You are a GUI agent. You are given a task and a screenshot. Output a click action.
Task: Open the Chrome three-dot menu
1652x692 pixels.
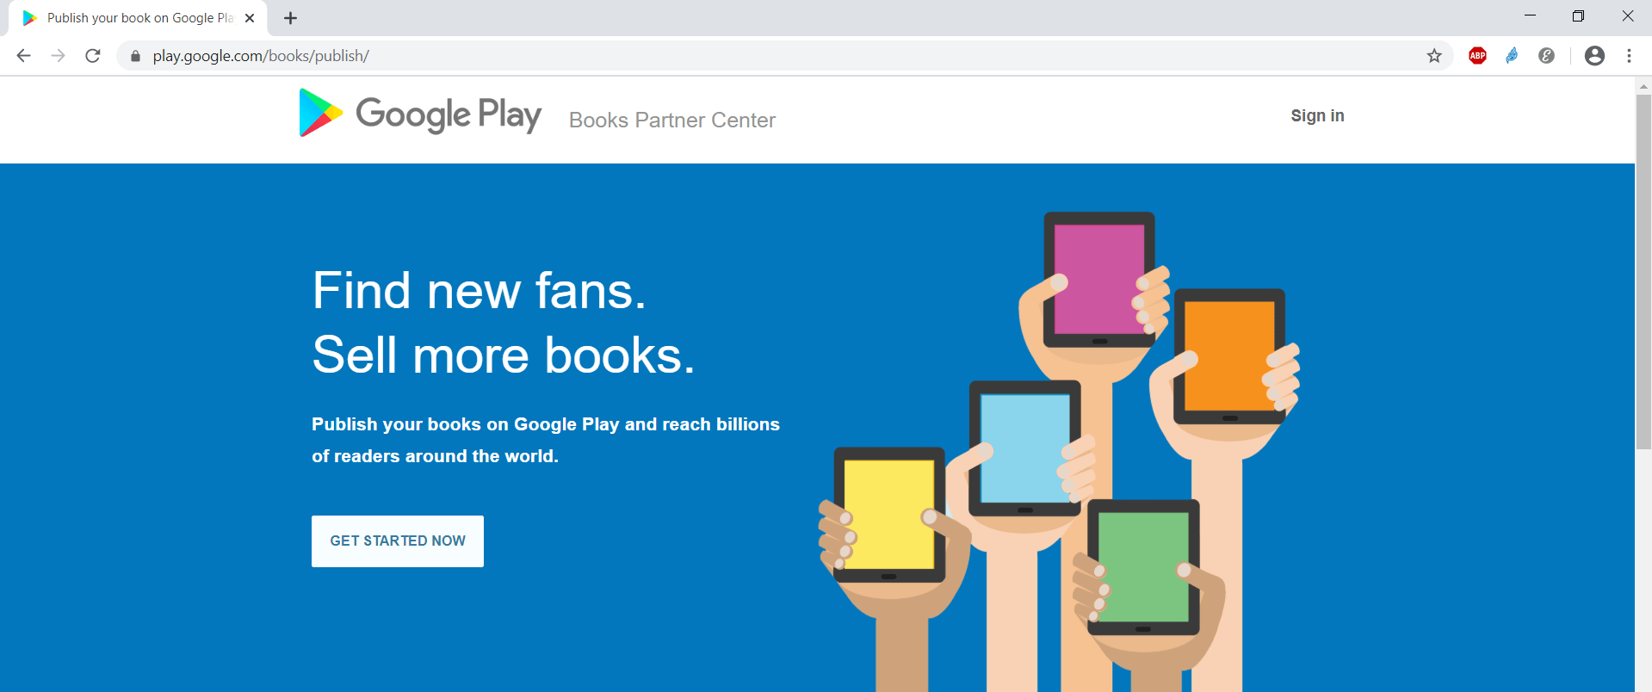point(1629,55)
